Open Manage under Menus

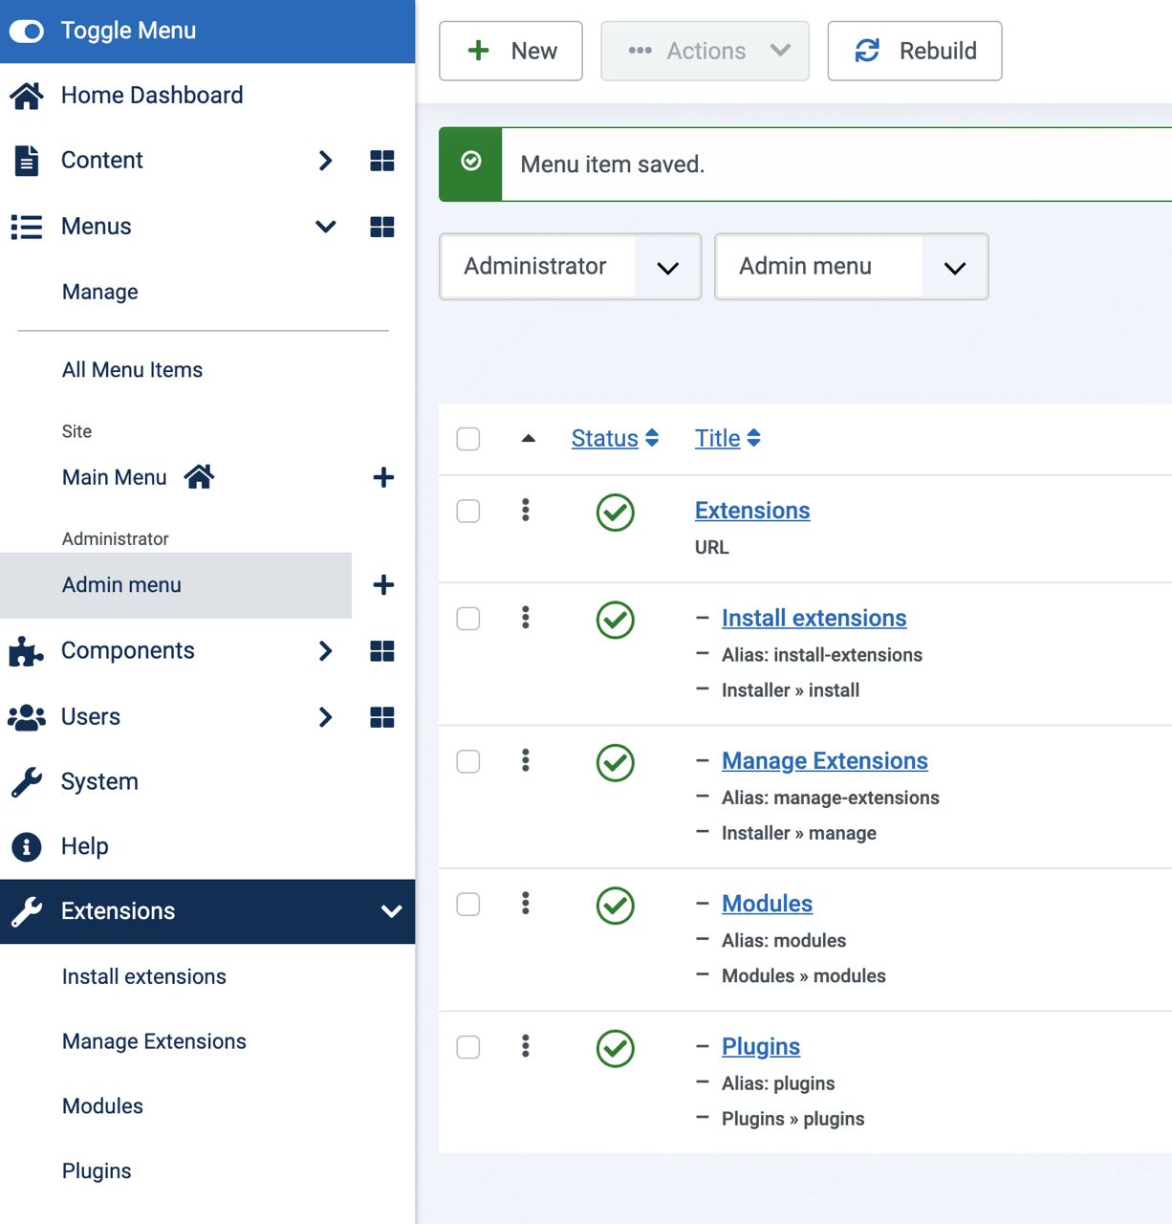click(x=100, y=292)
